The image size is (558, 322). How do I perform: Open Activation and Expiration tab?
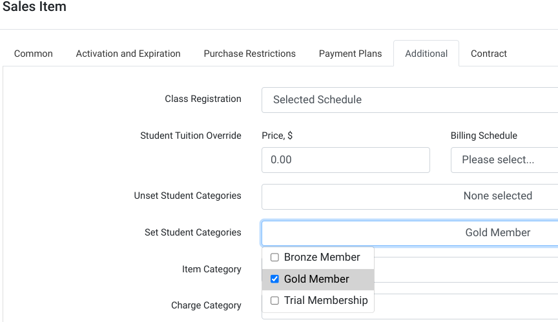(128, 54)
